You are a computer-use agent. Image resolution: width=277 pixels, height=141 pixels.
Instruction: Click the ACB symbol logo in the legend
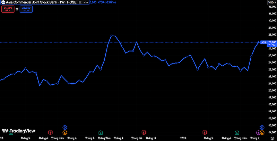click(3, 2)
